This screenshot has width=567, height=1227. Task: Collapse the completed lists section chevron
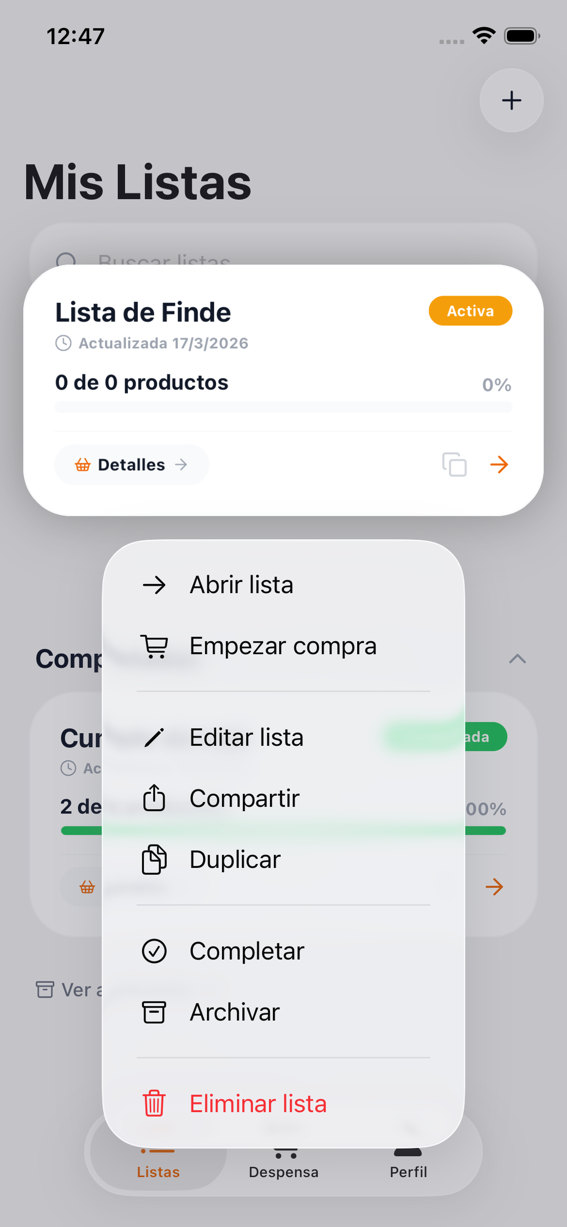click(517, 659)
